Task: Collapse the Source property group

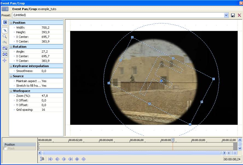Action: [x=11, y=76]
